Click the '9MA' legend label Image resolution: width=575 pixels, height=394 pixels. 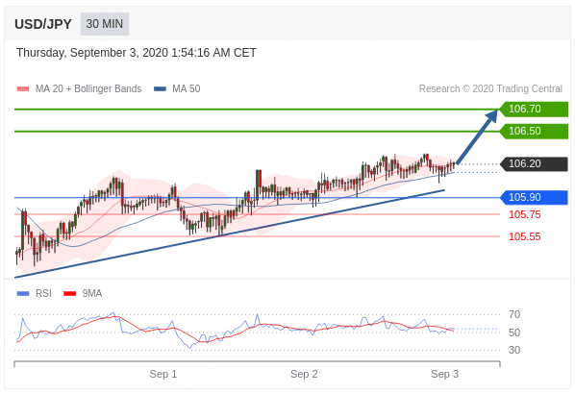(x=92, y=293)
